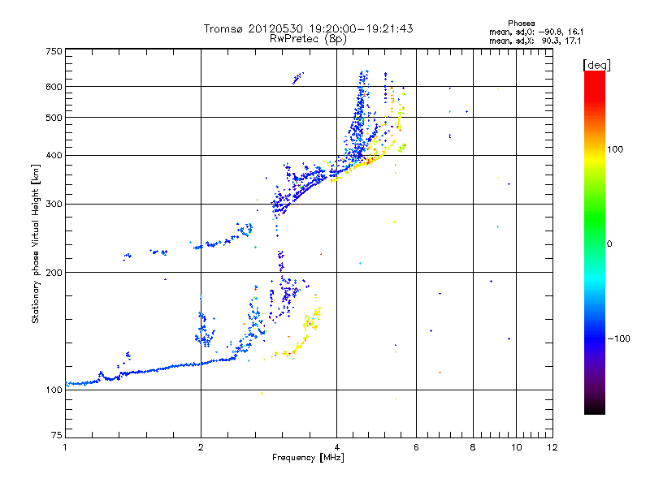The image size is (650, 487).
Task: Click the "Phases" heading above the statistics
Action: tap(521, 24)
